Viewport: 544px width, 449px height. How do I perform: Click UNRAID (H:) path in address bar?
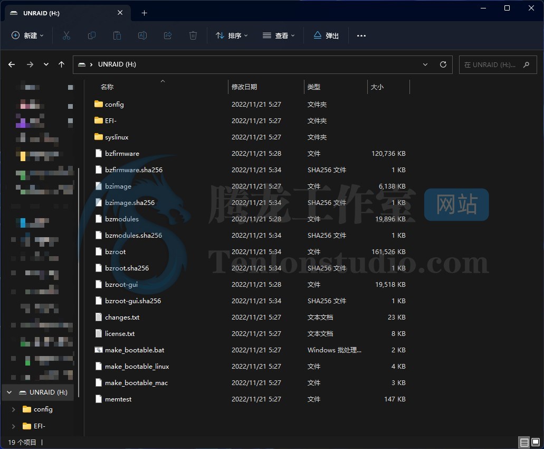(x=117, y=64)
